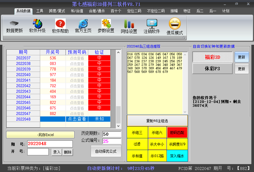
Task: Select draw number 875
Action: point(53,108)
